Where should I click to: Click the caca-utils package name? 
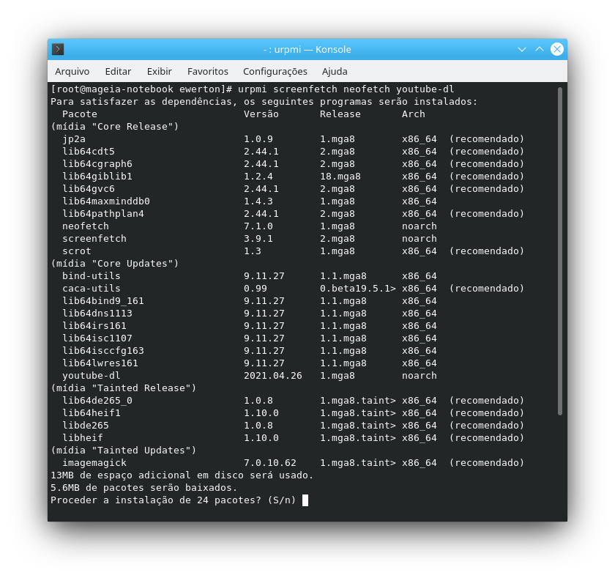(x=91, y=289)
